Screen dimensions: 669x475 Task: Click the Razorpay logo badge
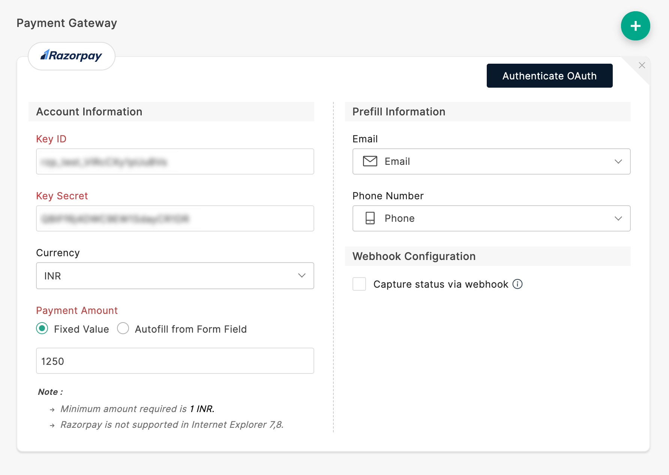click(72, 56)
